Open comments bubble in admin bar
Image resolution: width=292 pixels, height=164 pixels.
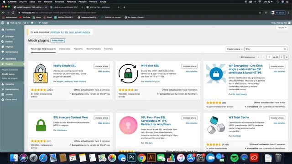pos(33,23)
